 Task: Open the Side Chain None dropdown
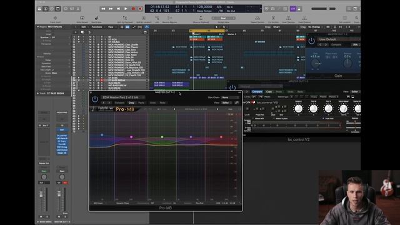pyautogui.click(x=229, y=97)
